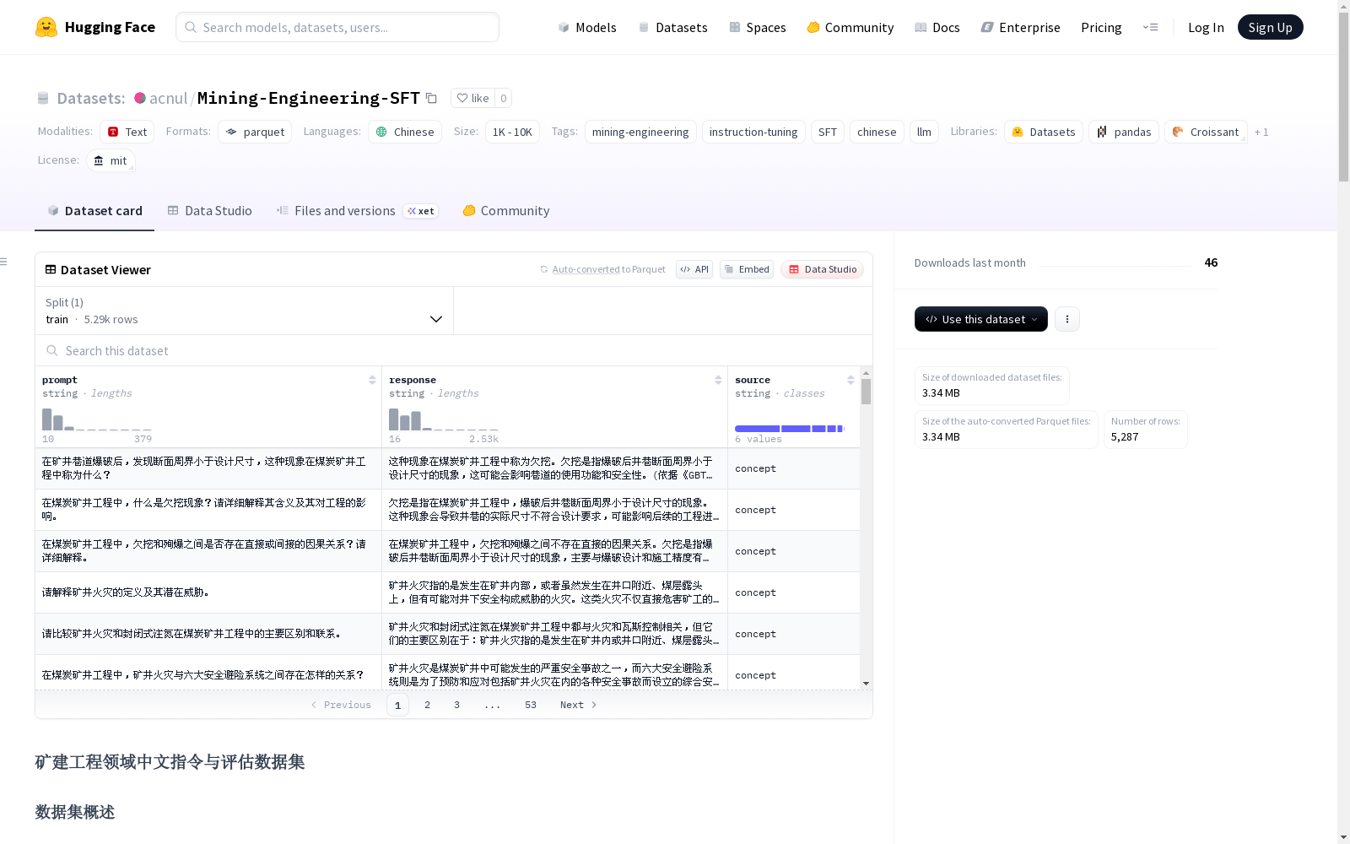Image resolution: width=1350 pixels, height=844 pixels.
Task: Click the 1K - 10K size tag
Action: tap(512, 132)
